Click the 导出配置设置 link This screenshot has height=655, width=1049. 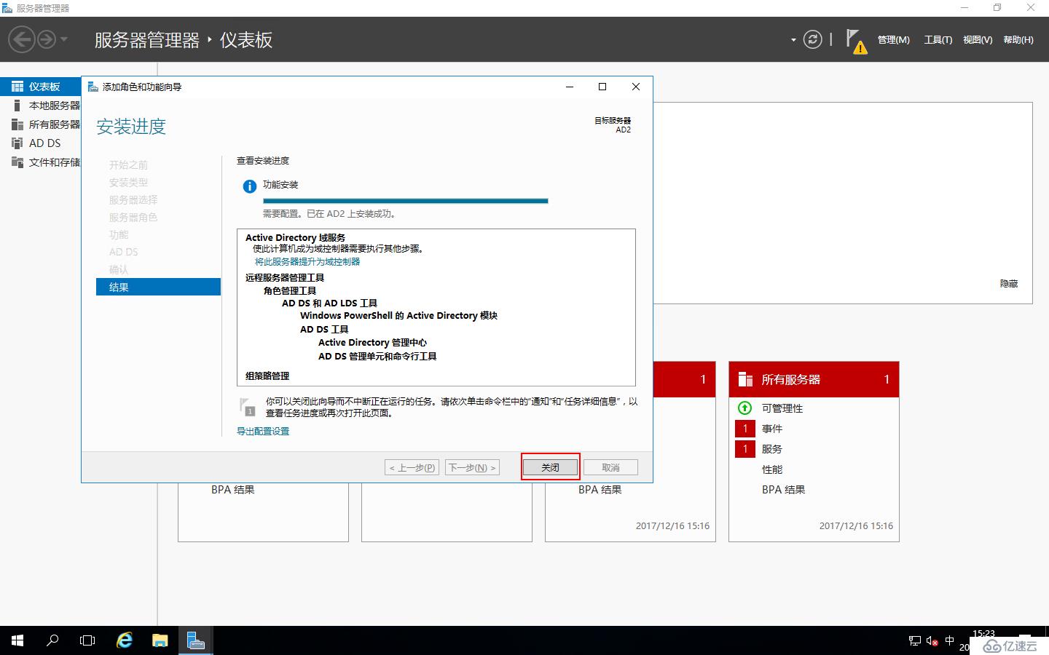tap(263, 432)
